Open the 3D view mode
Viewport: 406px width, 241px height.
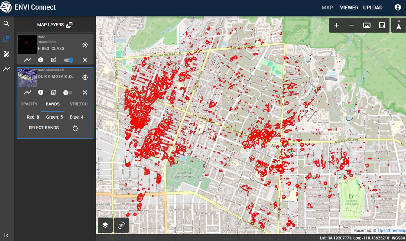point(121,225)
